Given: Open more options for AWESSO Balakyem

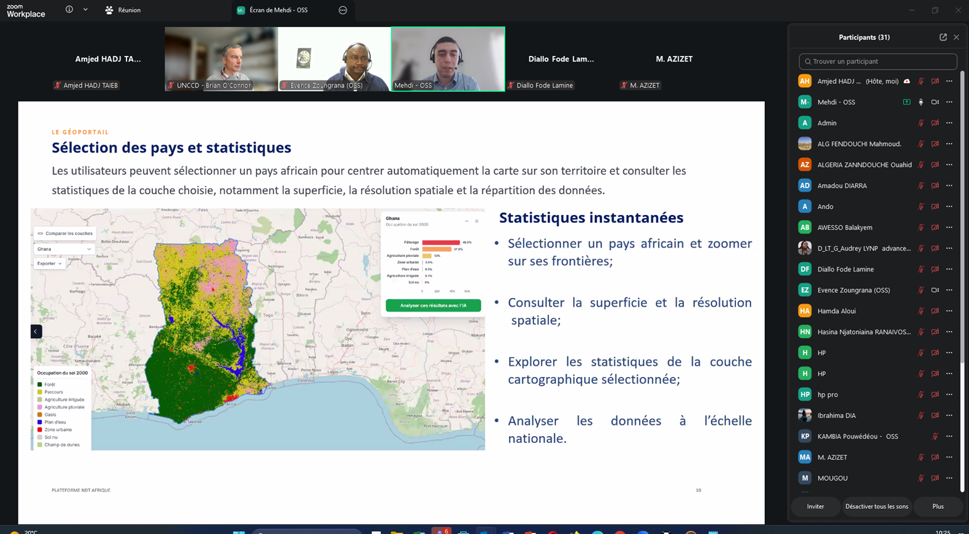Looking at the screenshot, I should (949, 228).
